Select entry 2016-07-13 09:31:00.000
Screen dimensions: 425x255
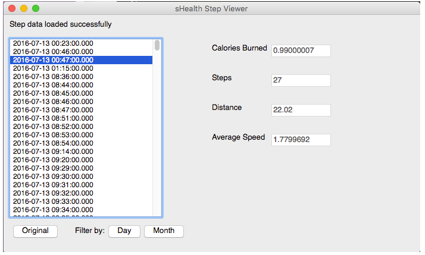(x=81, y=185)
